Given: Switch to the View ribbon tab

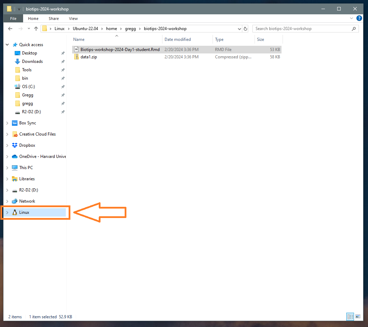Looking at the screenshot, I should [73, 18].
